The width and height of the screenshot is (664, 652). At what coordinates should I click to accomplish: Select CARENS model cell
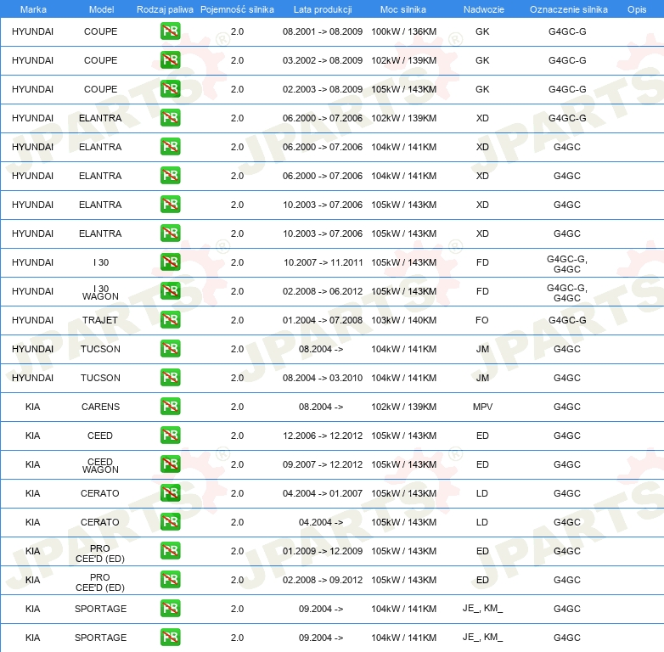[x=100, y=407]
